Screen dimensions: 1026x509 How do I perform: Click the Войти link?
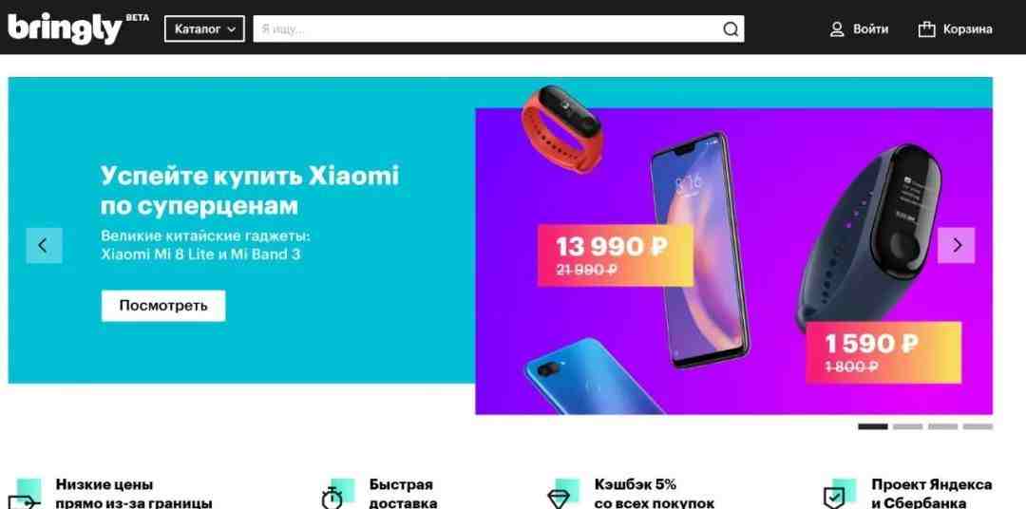click(x=870, y=29)
